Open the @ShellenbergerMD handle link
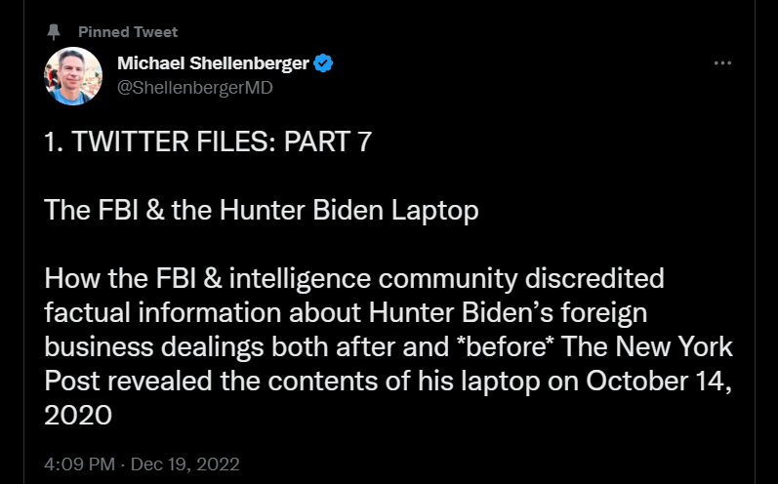The height and width of the screenshot is (484, 778). (x=194, y=88)
